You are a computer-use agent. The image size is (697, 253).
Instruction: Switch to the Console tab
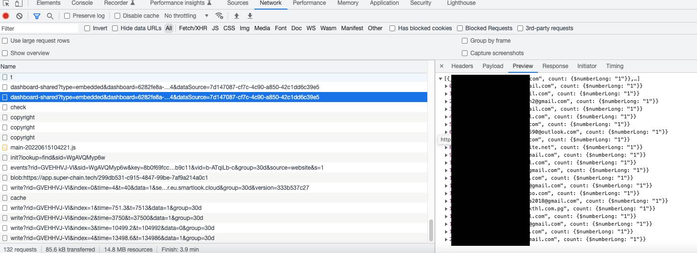82,3
